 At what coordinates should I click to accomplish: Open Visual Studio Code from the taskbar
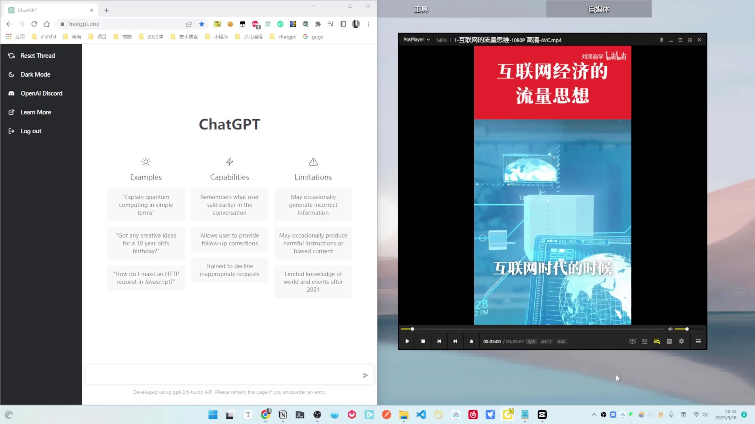pyautogui.click(x=421, y=415)
